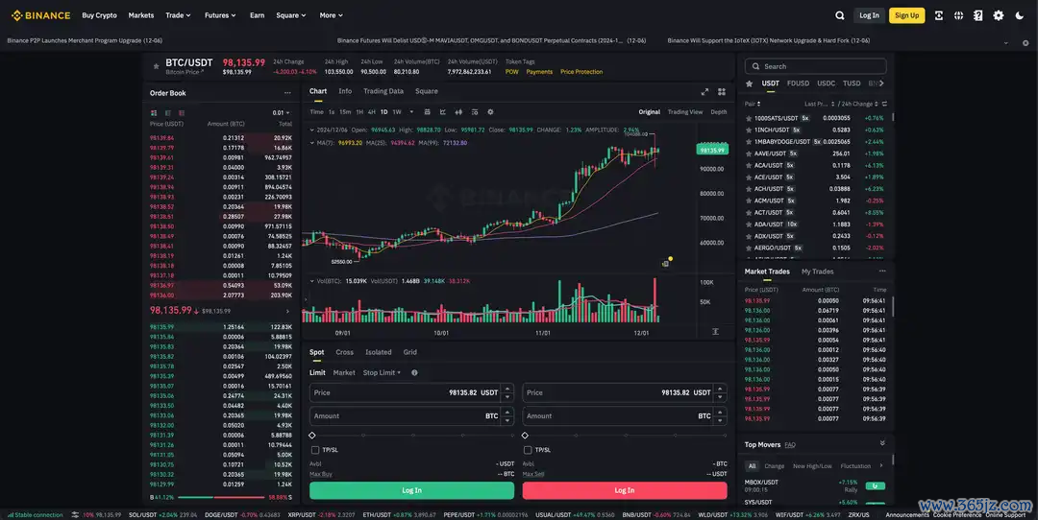This screenshot has height=520, width=1038.
Task: Click the calendar icon beside the intervals dropdown
Action: 427,111
